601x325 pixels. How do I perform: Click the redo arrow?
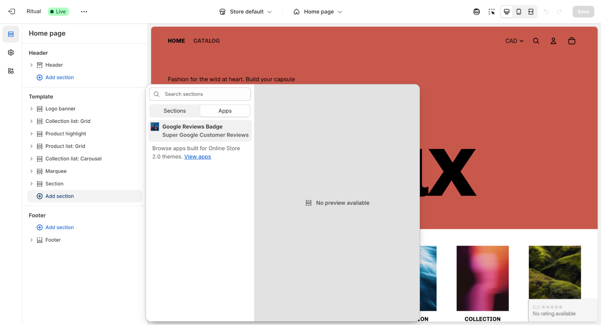pyautogui.click(x=559, y=12)
